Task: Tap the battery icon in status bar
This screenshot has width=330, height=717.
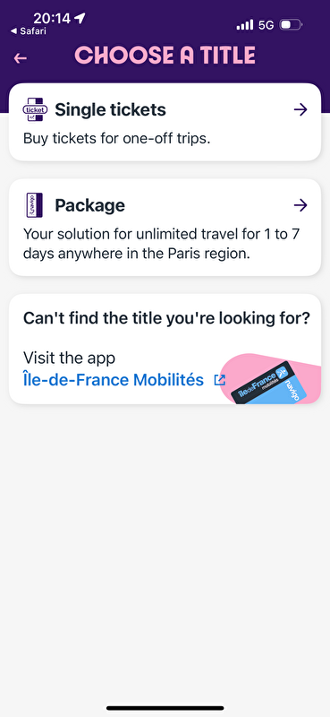Action: (x=291, y=25)
